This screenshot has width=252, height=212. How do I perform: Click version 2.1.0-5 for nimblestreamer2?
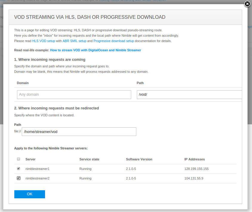(131, 178)
